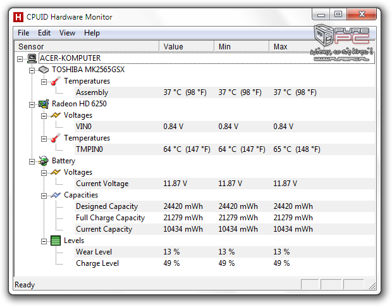Select the TMPIN0 temperature row

coord(224,149)
